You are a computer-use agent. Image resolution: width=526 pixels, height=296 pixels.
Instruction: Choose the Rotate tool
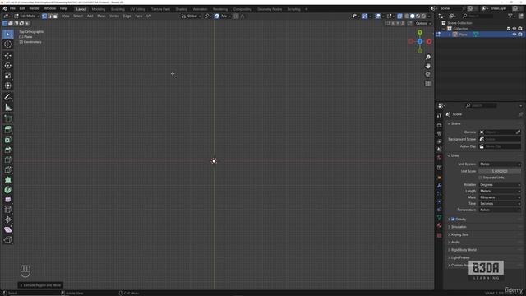pyautogui.click(x=7, y=66)
